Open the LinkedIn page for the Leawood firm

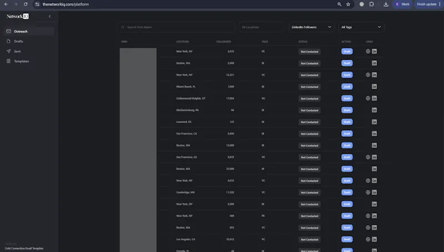(374, 122)
